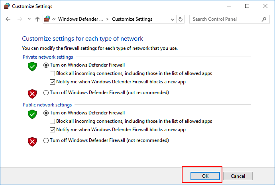Click the red shield under Public network
275x185 pixels.
click(32, 142)
